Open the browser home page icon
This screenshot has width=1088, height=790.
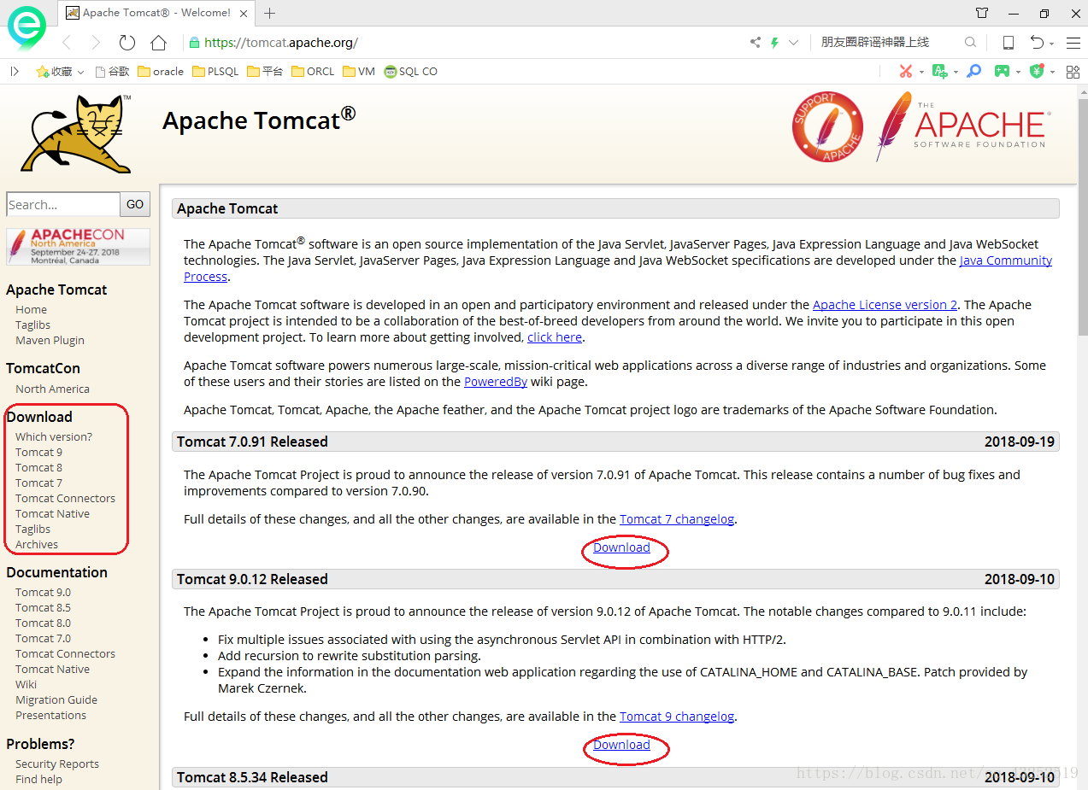coord(158,43)
